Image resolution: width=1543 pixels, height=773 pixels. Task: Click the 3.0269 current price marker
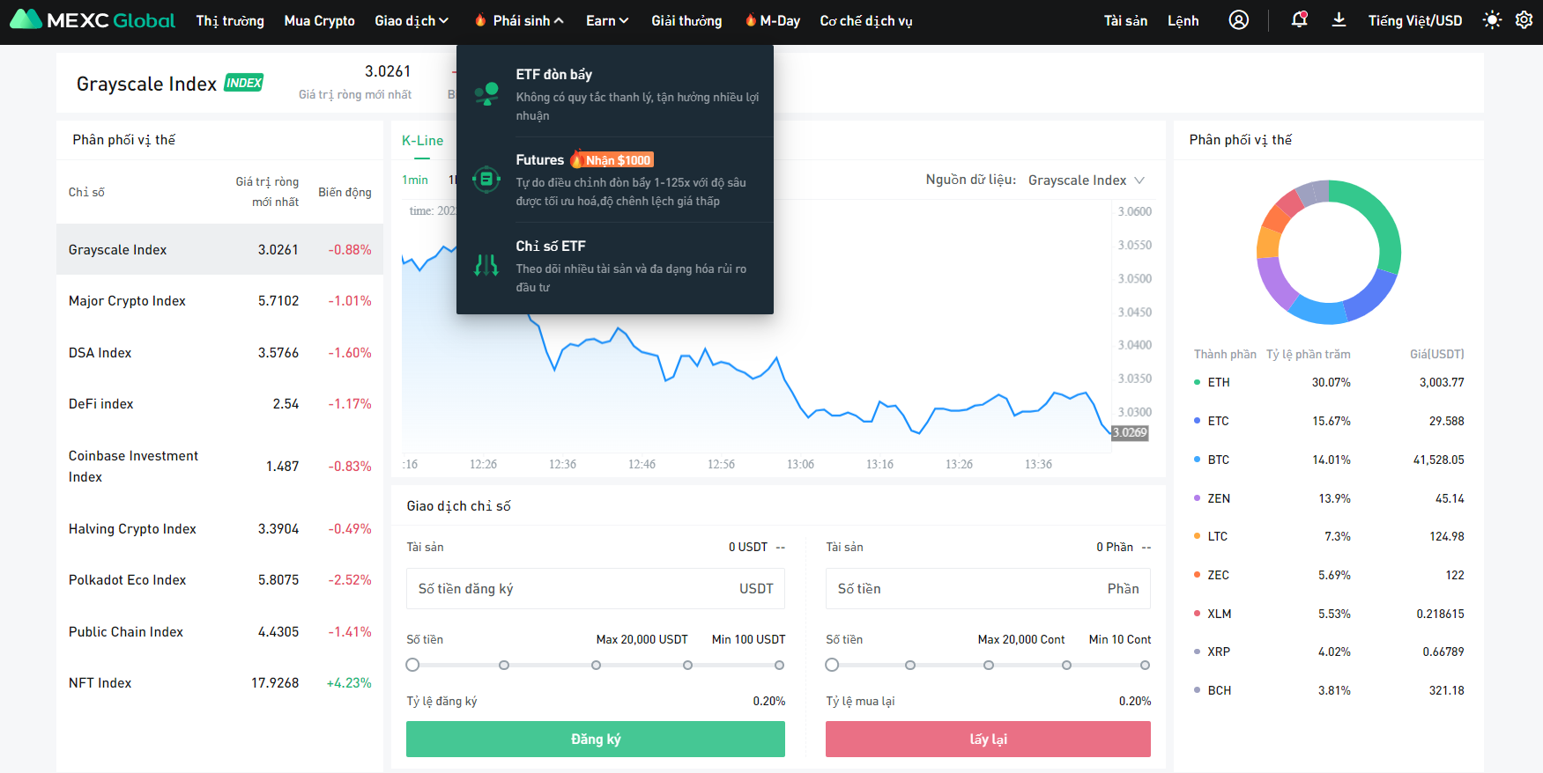[1130, 432]
